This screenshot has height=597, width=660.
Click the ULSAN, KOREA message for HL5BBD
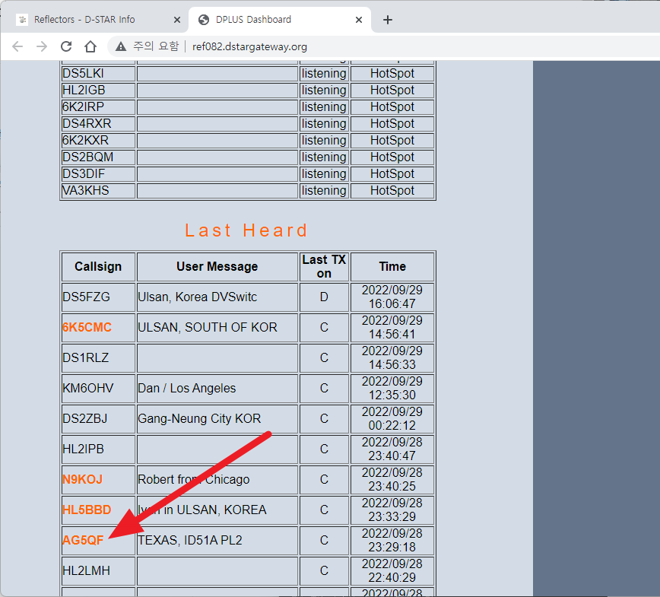(202, 510)
